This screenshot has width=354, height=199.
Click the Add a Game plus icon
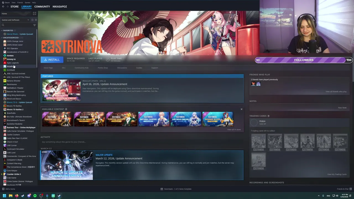coord(3,189)
